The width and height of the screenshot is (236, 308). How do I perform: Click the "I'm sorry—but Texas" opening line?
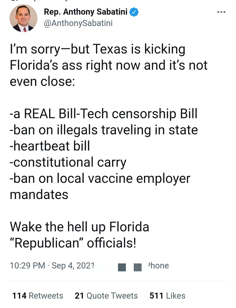point(97,49)
